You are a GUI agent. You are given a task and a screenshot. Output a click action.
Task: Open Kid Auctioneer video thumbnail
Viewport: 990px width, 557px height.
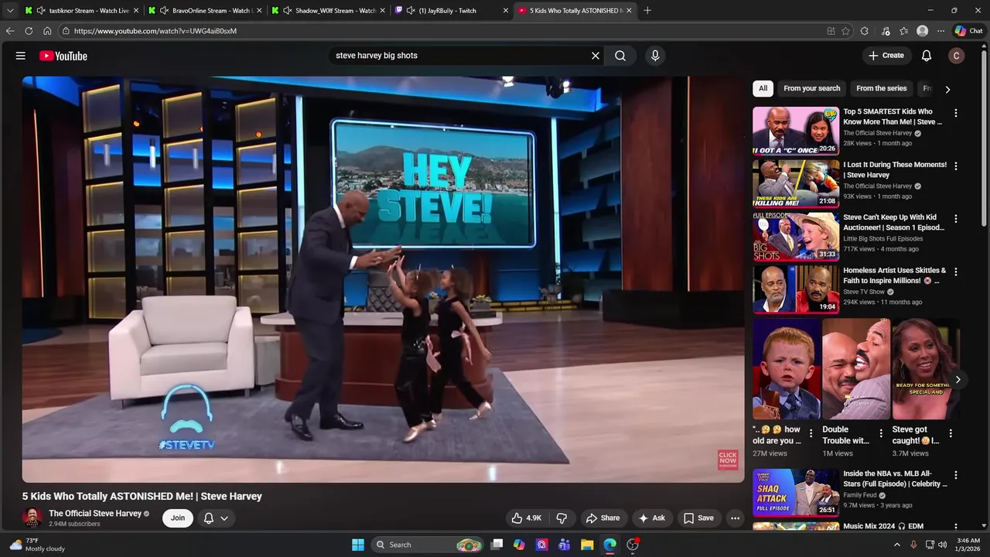[x=796, y=236]
